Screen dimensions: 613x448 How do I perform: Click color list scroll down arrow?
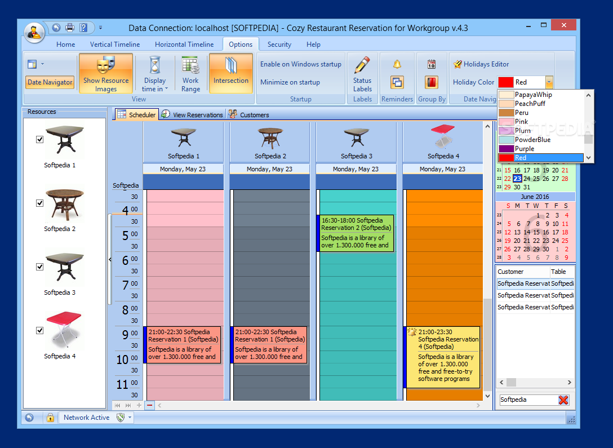click(588, 158)
